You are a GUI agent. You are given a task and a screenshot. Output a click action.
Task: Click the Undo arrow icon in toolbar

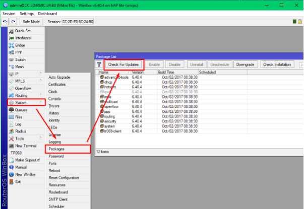(x=5, y=22)
